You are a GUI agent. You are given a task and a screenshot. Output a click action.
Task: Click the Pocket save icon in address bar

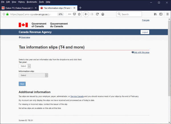coord(74,14)
